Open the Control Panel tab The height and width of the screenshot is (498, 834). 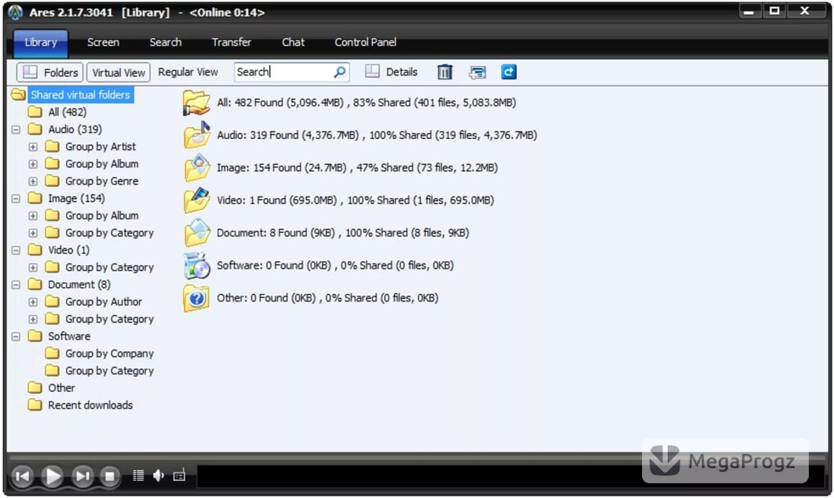click(x=365, y=42)
